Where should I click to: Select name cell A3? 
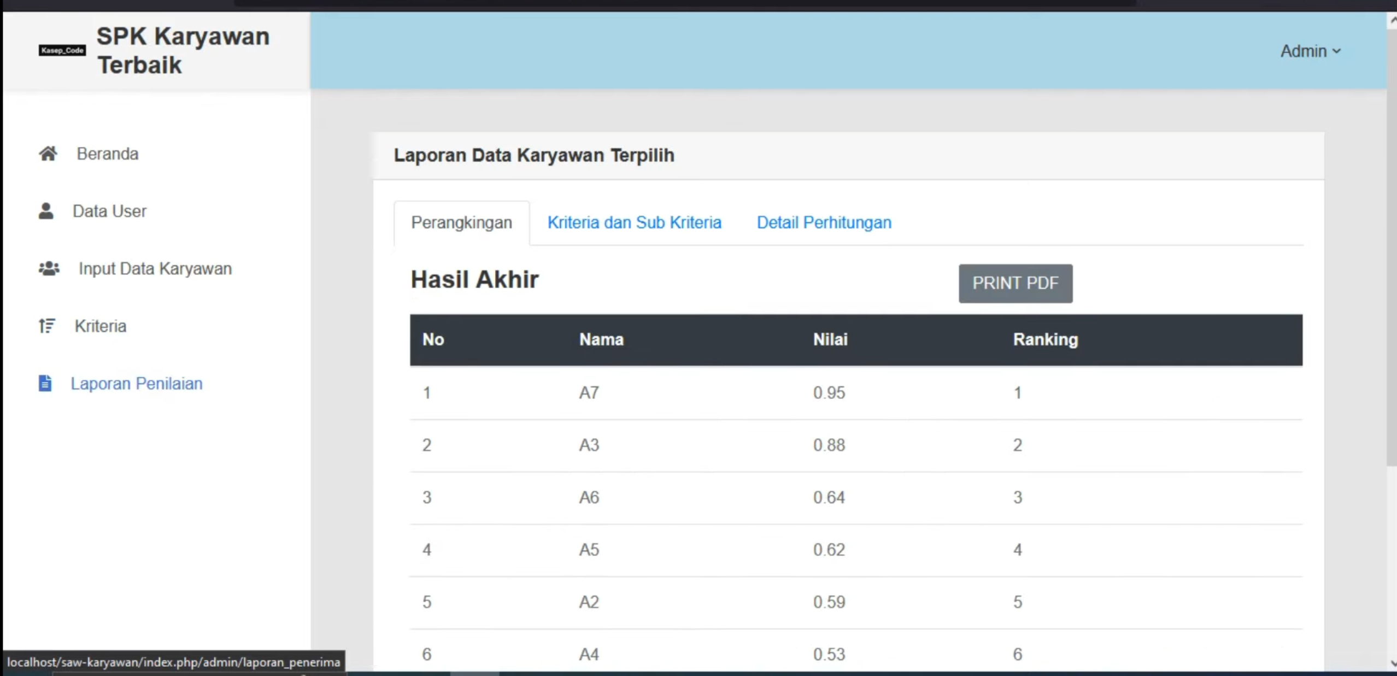(589, 445)
